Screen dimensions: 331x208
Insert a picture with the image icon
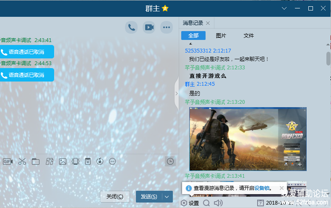click(63, 162)
